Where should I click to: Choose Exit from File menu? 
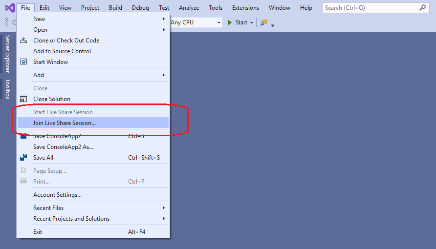click(x=93, y=231)
